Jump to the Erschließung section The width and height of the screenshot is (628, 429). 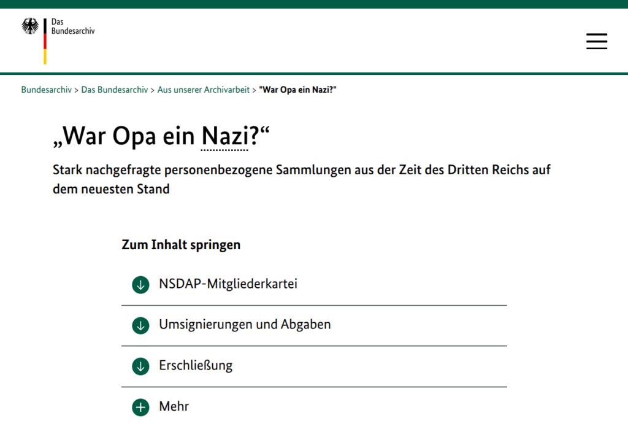pos(196,366)
